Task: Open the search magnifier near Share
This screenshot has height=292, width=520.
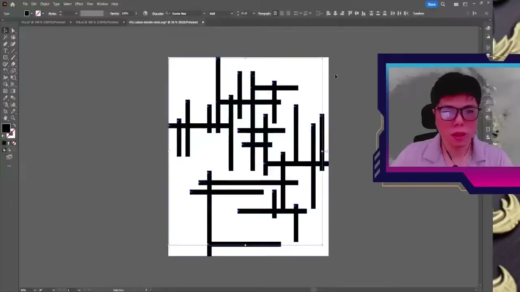Action: (x=443, y=4)
